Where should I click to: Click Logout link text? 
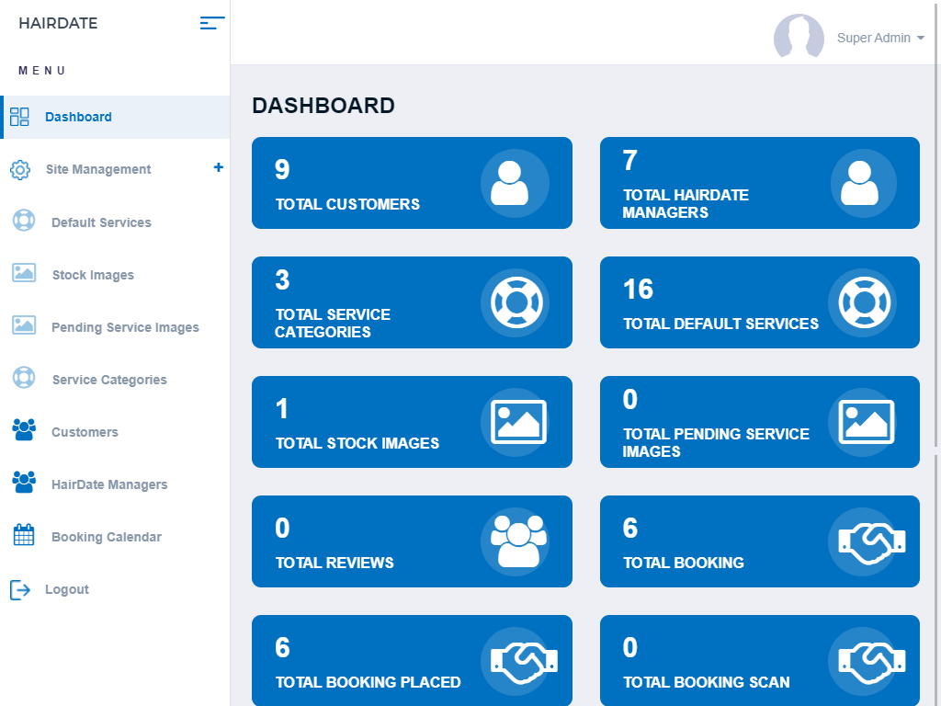pos(66,589)
